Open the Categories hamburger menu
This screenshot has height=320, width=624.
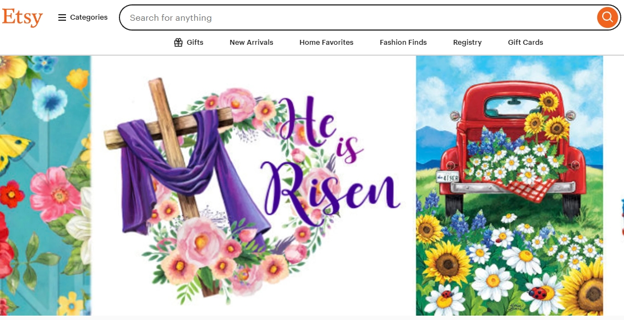pos(83,17)
